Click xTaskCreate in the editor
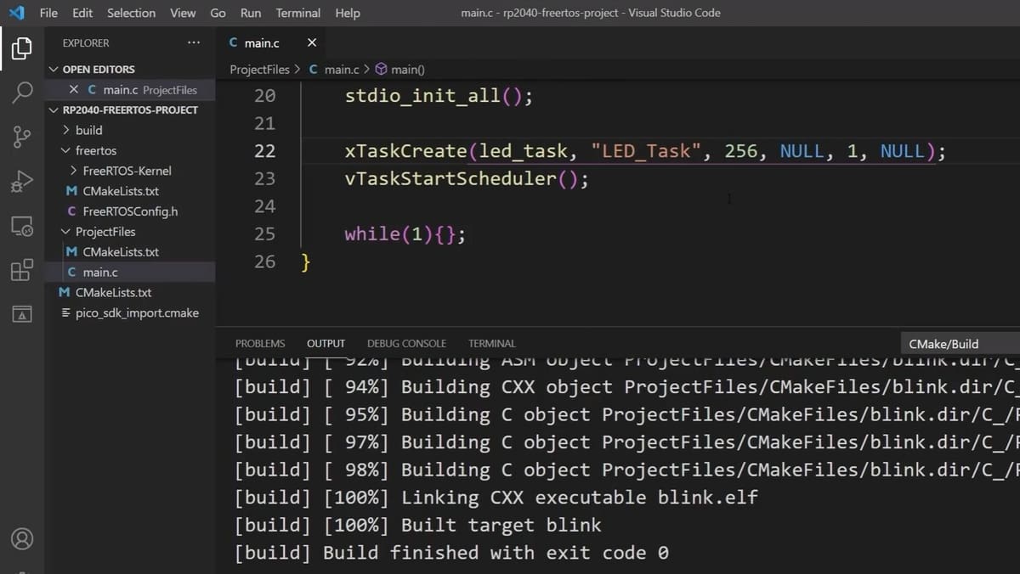This screenshot has height=574, width=1020. pyautogui.click(x=405, y=151)
